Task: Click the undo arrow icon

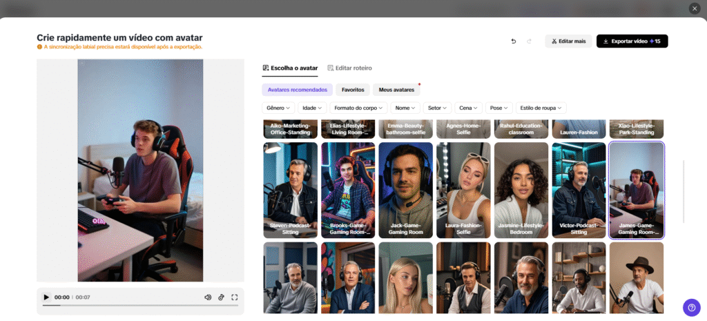Action: (x=513, y=41)
